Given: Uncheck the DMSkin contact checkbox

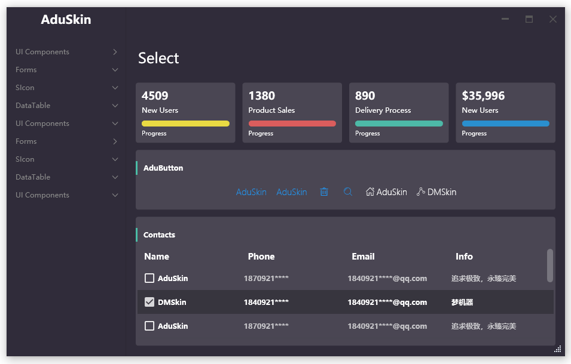Looking at the screenshot, I should [x=149, y=302].
